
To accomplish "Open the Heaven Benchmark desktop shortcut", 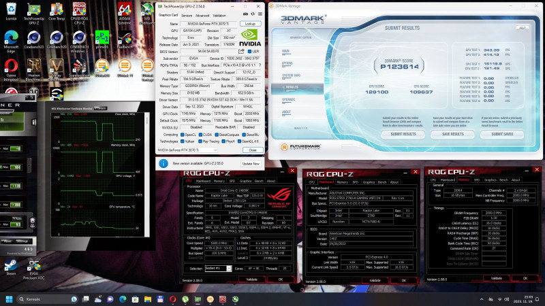I will pyautogui.click(x=33, y=70).
